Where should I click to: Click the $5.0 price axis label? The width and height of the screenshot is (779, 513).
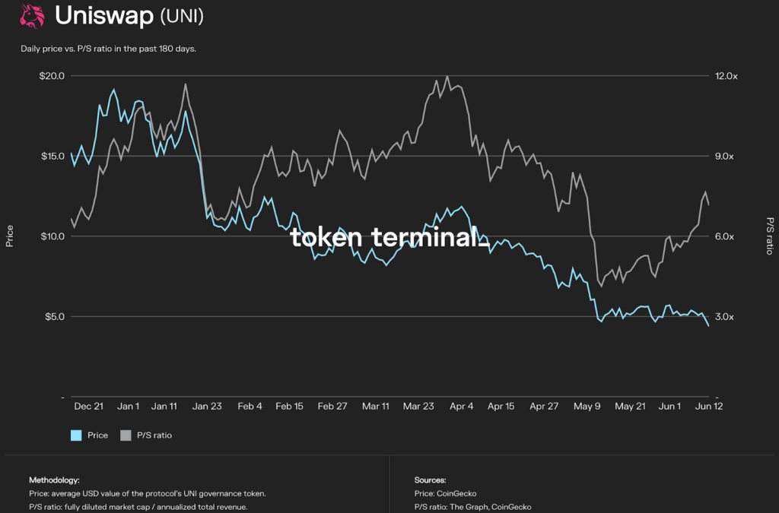pyautogui.click(x=53, y=316)
